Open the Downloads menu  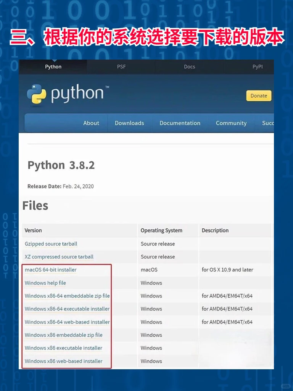(129, 123)
